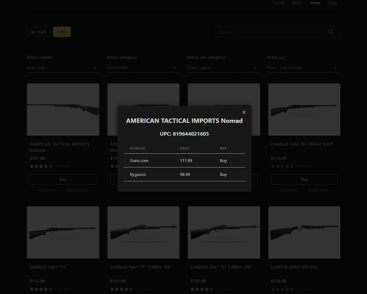Click the Guns.com retailer name
Screen dimensions: 367x294
(139, 161)
